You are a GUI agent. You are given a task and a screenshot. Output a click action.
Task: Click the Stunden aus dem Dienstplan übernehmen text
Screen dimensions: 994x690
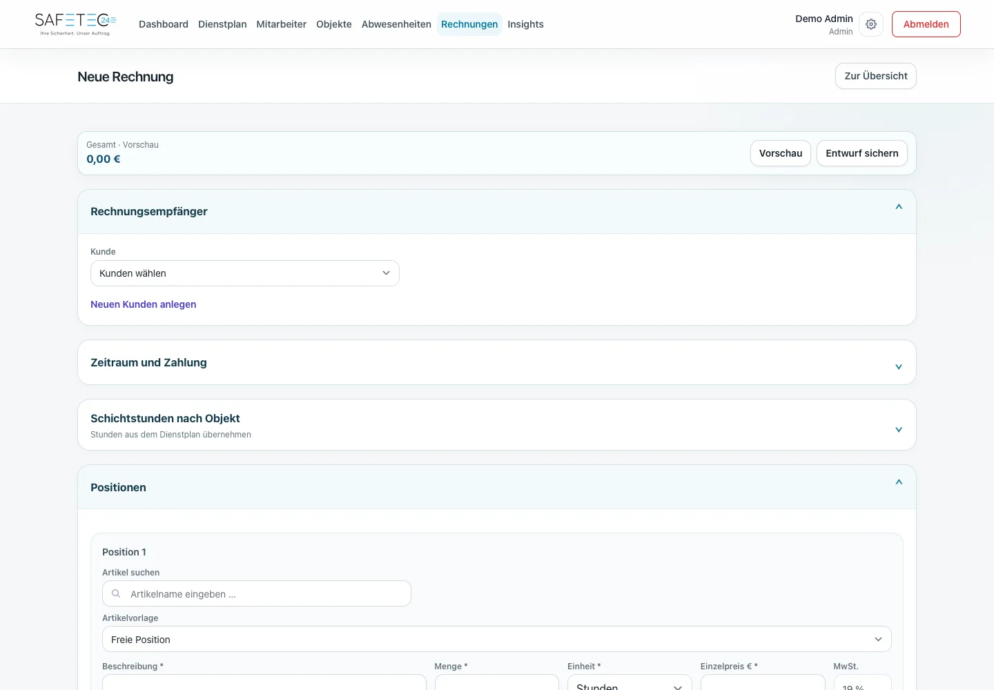coord(171,435)
